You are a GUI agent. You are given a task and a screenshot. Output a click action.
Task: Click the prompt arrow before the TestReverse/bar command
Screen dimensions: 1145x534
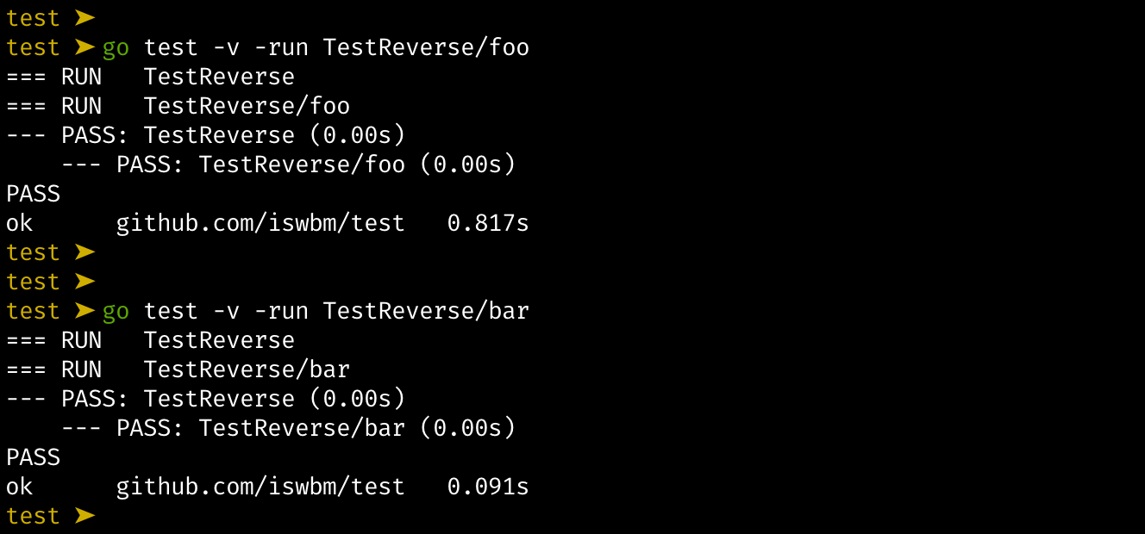tap(84, 311)
